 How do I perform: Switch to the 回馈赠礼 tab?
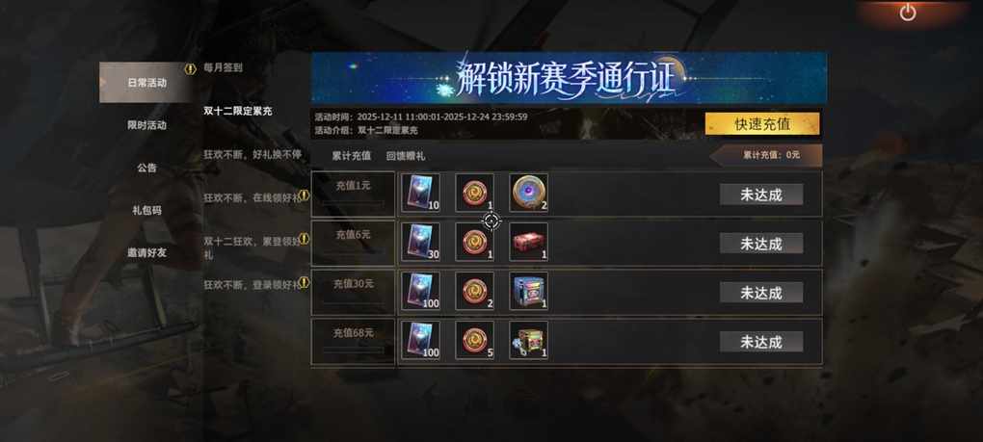(406, 156)
